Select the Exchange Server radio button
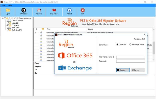 click(130, 44)
